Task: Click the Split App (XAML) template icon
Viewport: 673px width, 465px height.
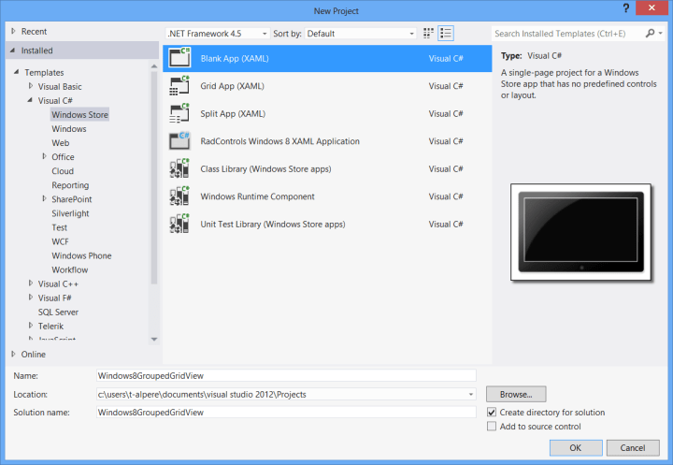Action: pyautogui.click(x=179, y=114)
